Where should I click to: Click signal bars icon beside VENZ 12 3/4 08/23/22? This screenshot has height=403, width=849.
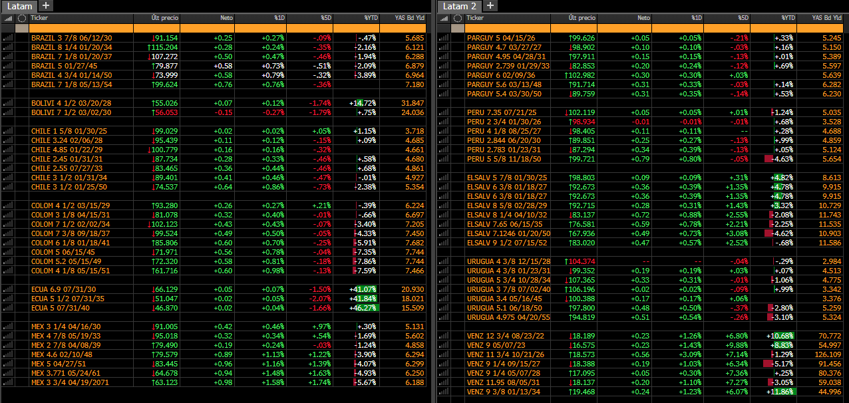[x=444, y=336]
